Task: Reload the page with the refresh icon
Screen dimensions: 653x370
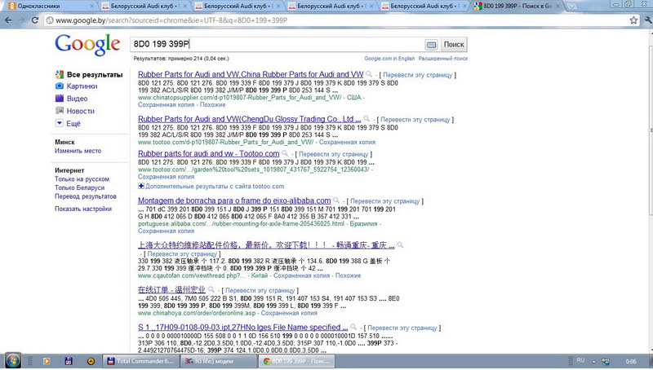Action: point(35,20)
